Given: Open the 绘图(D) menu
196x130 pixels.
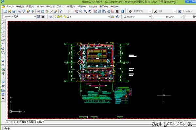Looking at the screenshot, I should coord(71,6).
